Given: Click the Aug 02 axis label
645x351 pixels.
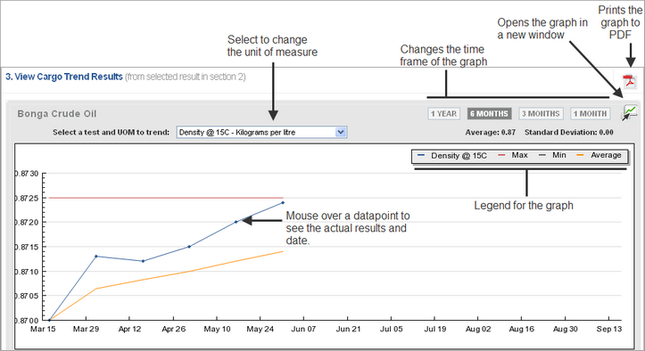Looking at the screenshot, I should point(478,330).
